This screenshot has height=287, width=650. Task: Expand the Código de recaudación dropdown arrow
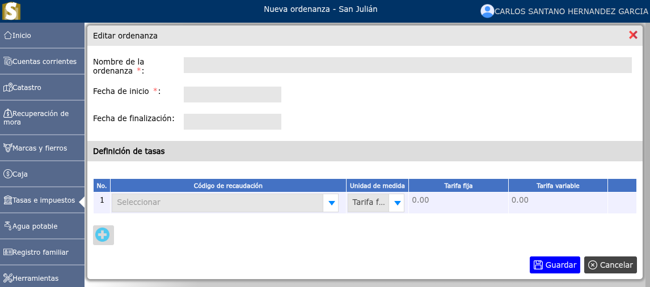331,203
